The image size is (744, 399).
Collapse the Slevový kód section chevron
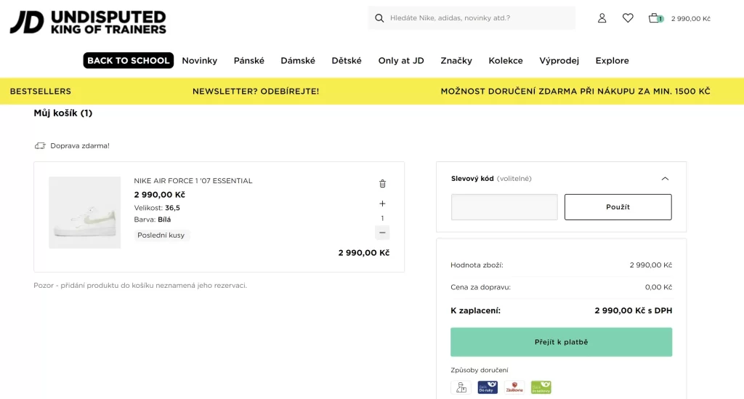coord(665,179)
